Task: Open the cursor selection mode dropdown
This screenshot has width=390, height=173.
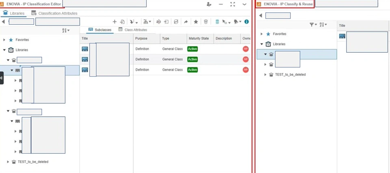Action: coord(226,22)
